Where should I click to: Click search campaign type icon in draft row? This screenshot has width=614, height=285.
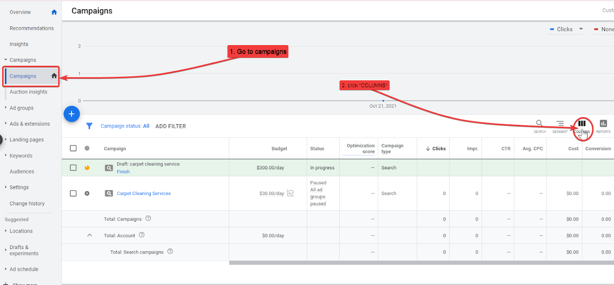pyautogui.click(x=109, y=168)
